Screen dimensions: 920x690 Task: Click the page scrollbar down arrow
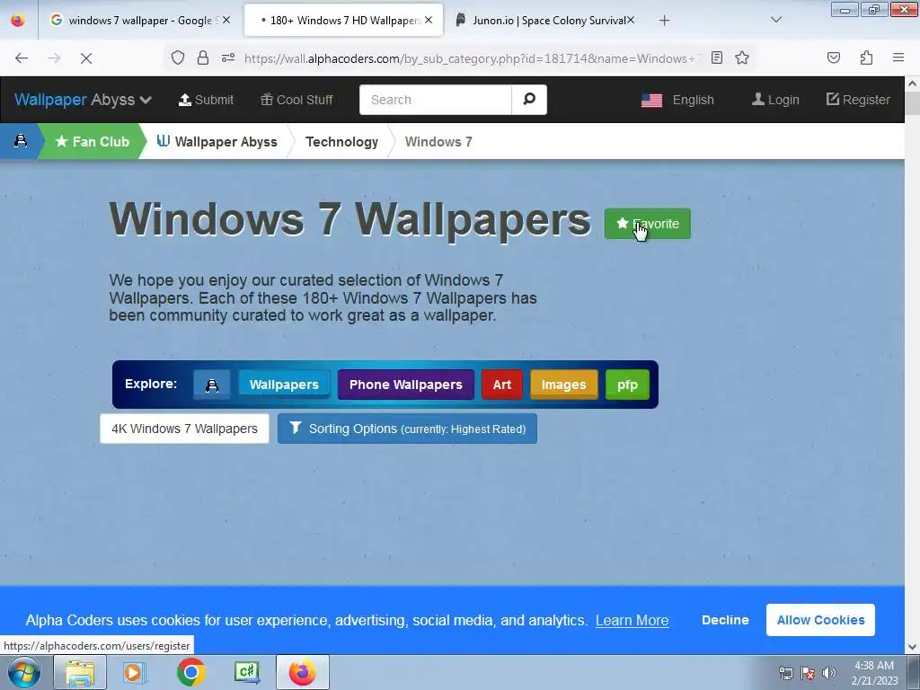coord(913,647)
